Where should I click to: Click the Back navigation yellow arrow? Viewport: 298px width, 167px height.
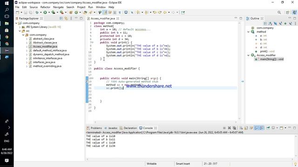click(x=165, y=13)
